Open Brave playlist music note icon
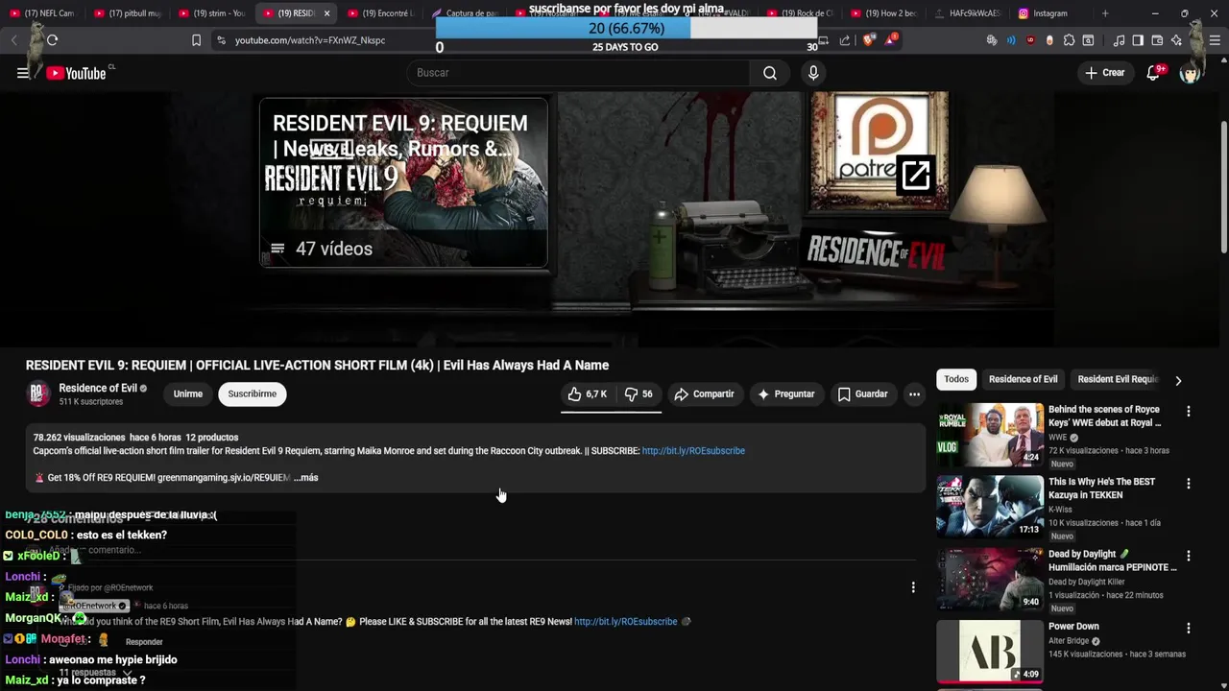The image size is (1229, 691). click(1119, 40)
